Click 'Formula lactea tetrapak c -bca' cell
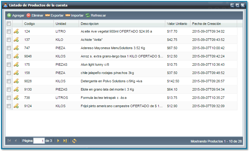Image resolution: width=250 pixels, height=152 pixels. [104, 98]
